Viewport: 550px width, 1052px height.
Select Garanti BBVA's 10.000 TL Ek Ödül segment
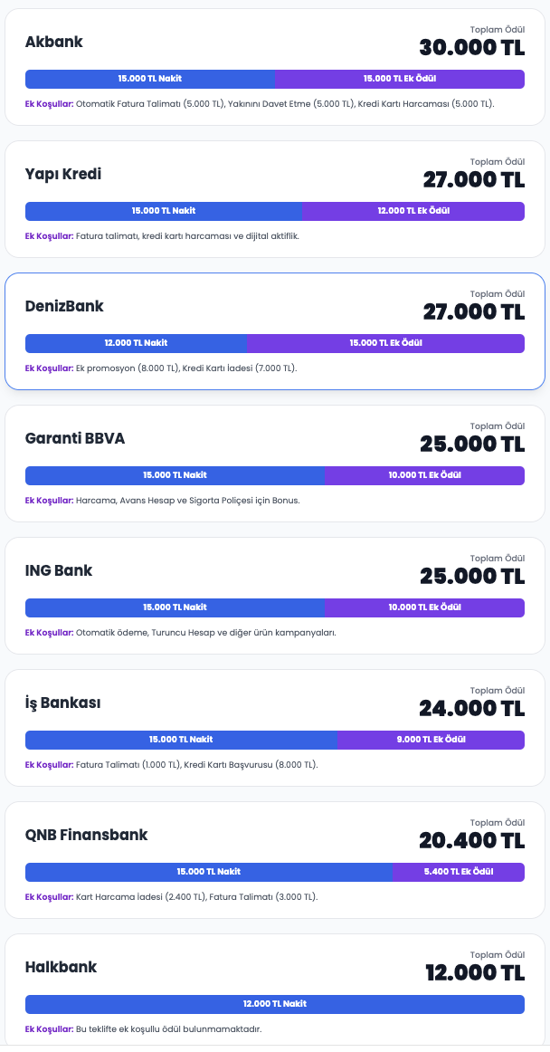425,475
